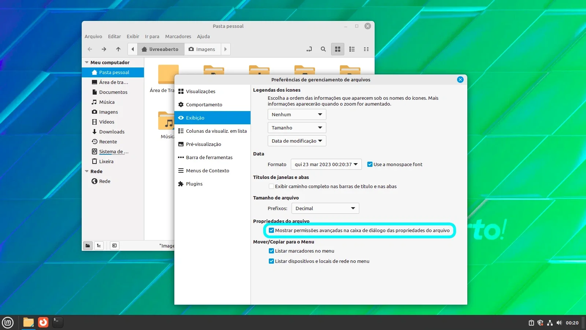Hide the sidebar panel
Screen dimensions: 586x330
point(115,246)
